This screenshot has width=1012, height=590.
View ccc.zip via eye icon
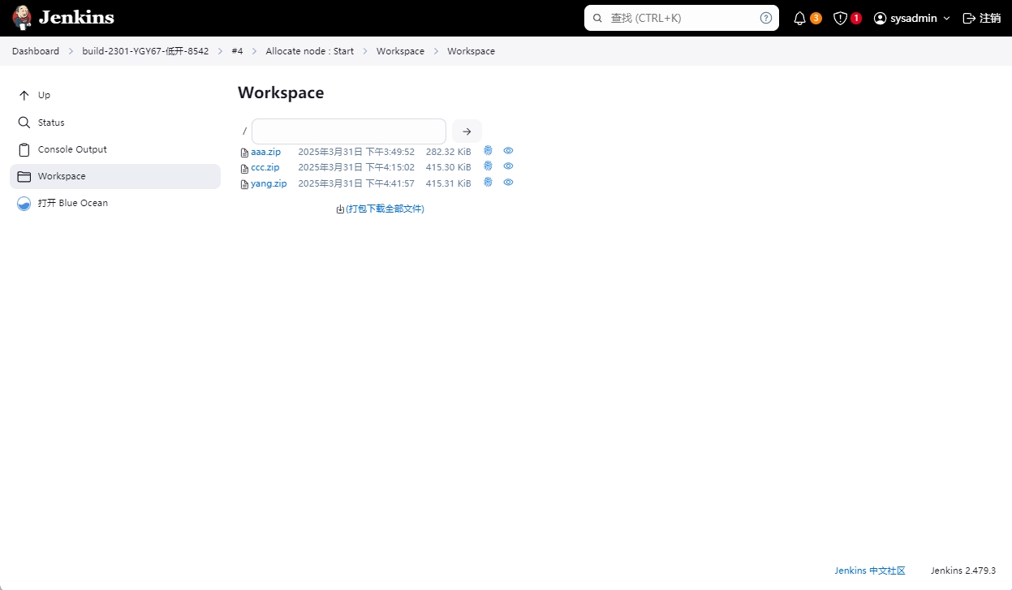508,166
